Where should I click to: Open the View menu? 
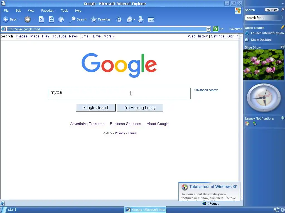pyautogui.click(x=31, y=11)
